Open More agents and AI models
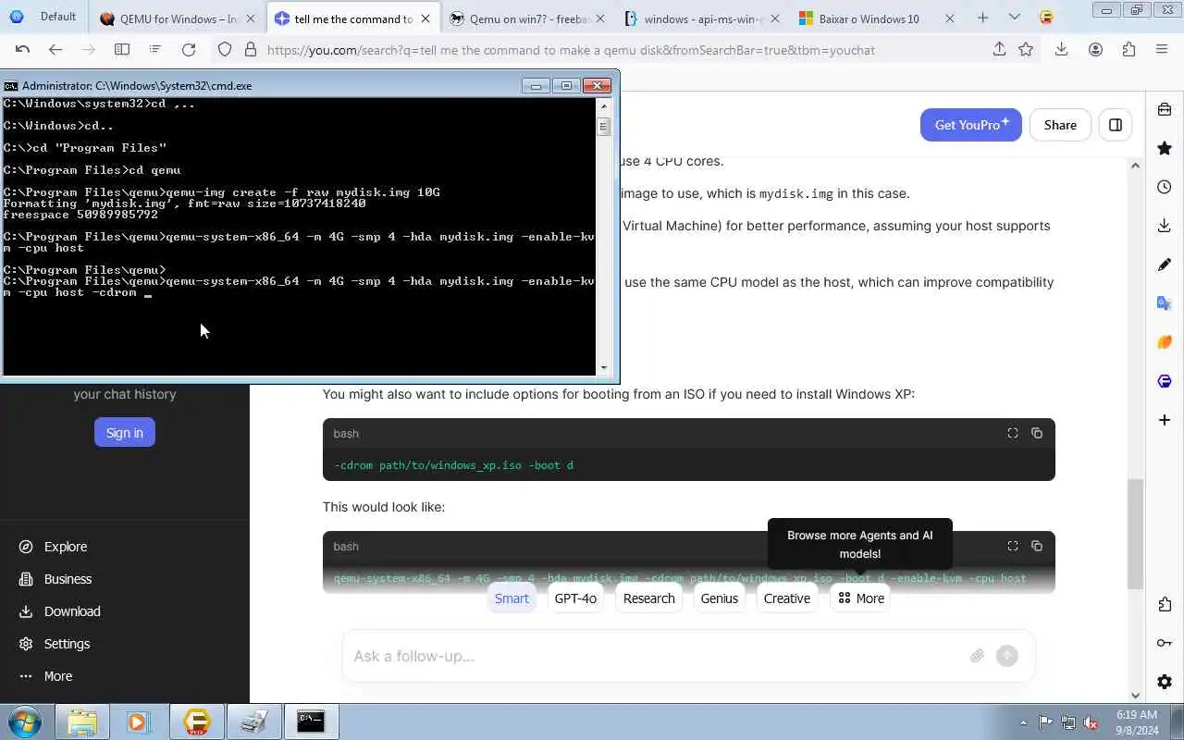Image resolution: width=1184 pixels, height=740 pixels. coord(861,598)
